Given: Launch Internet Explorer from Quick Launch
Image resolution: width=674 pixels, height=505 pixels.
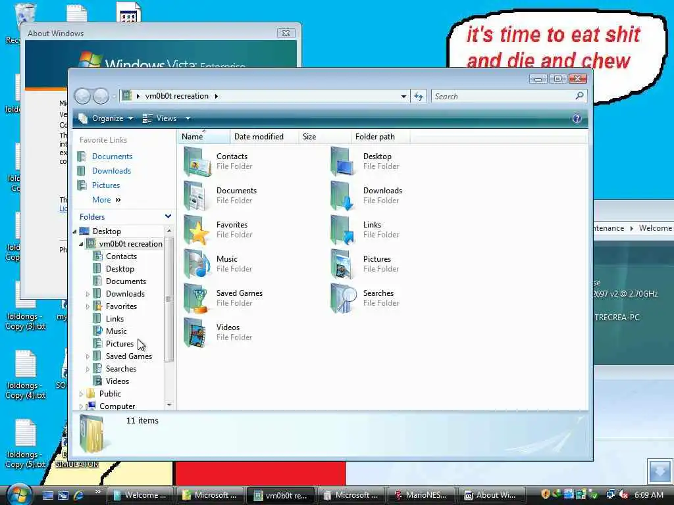Looking at the screenshot, I should coord(78,495).
